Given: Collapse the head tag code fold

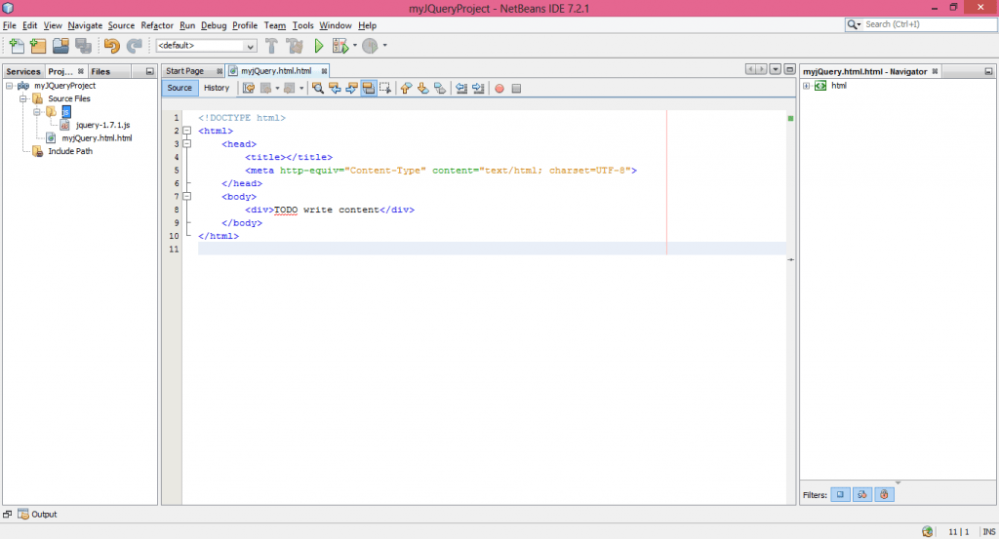Looking at the screenshot, I should (186, 144).
